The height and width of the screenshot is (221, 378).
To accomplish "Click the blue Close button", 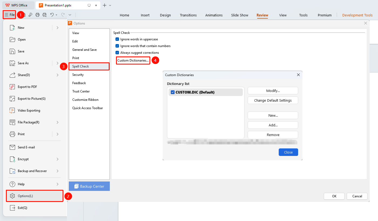I will 288,152.
